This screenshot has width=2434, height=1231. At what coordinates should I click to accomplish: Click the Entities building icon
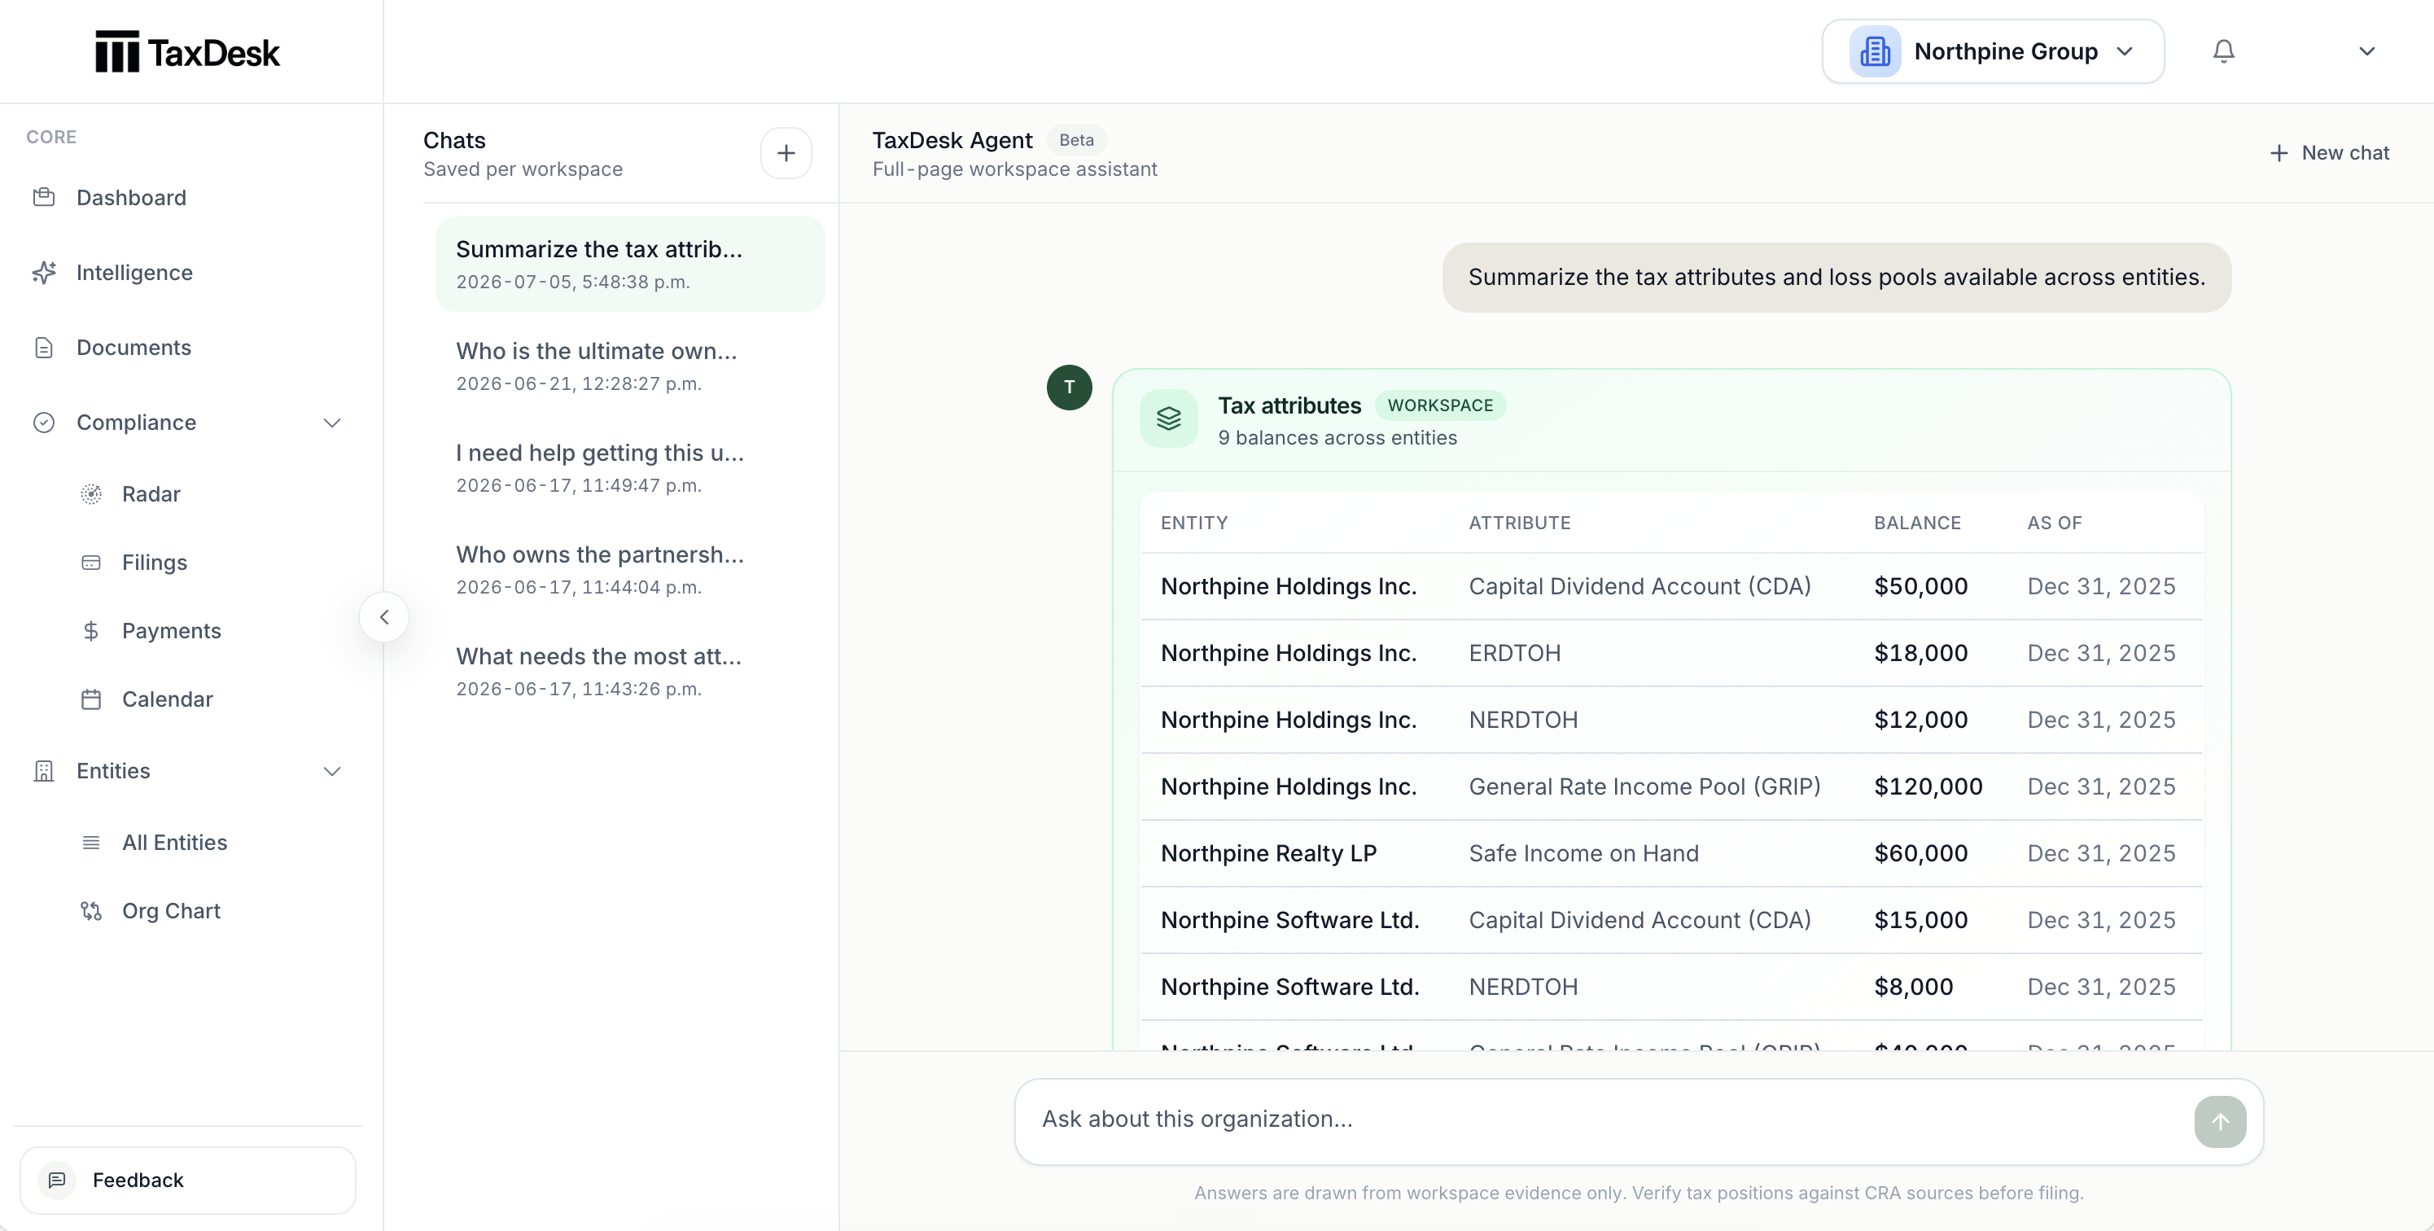point(43,771)
